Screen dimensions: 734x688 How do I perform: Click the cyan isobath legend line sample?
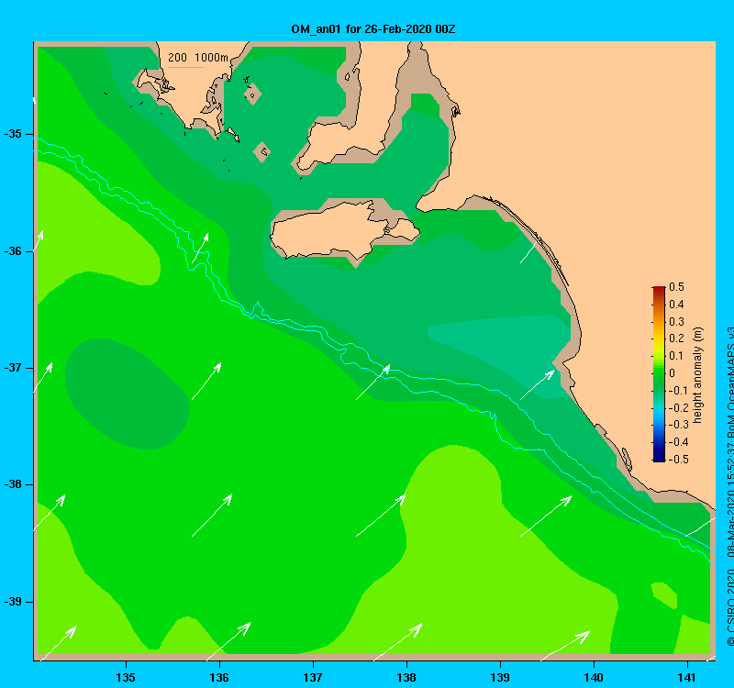click(x=185, y=67)
